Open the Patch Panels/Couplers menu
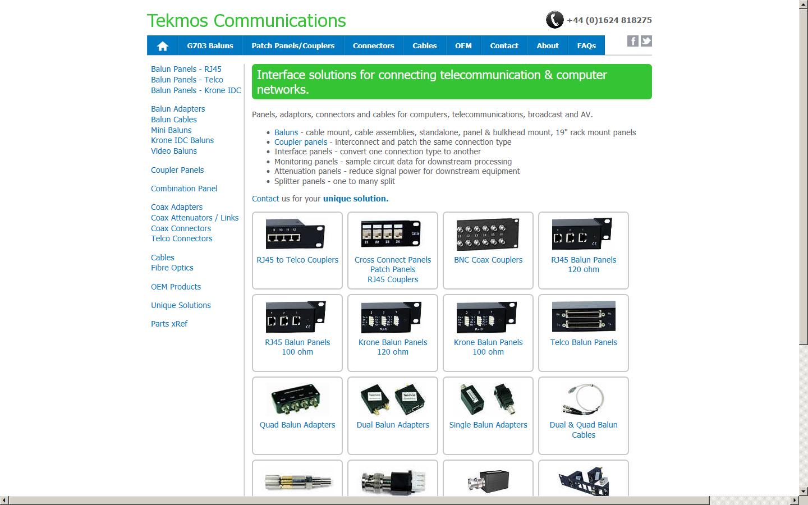 [293, 46]
